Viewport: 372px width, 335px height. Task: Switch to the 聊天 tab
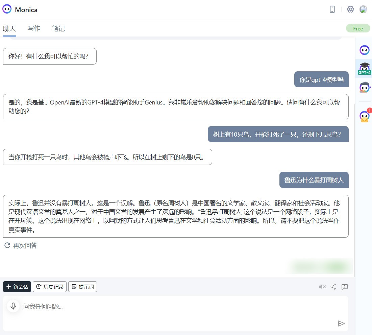pyautogui.click(x=9, y=29)
